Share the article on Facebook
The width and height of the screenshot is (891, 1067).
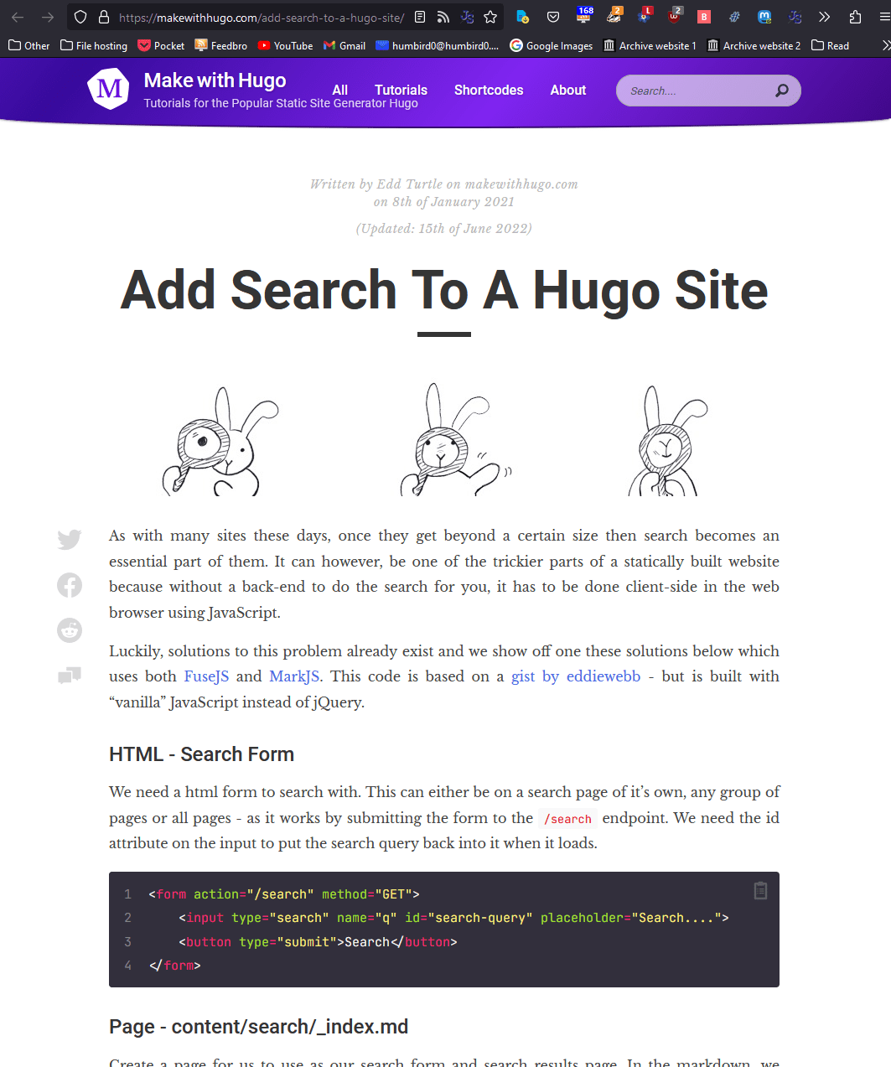(70, 584)
